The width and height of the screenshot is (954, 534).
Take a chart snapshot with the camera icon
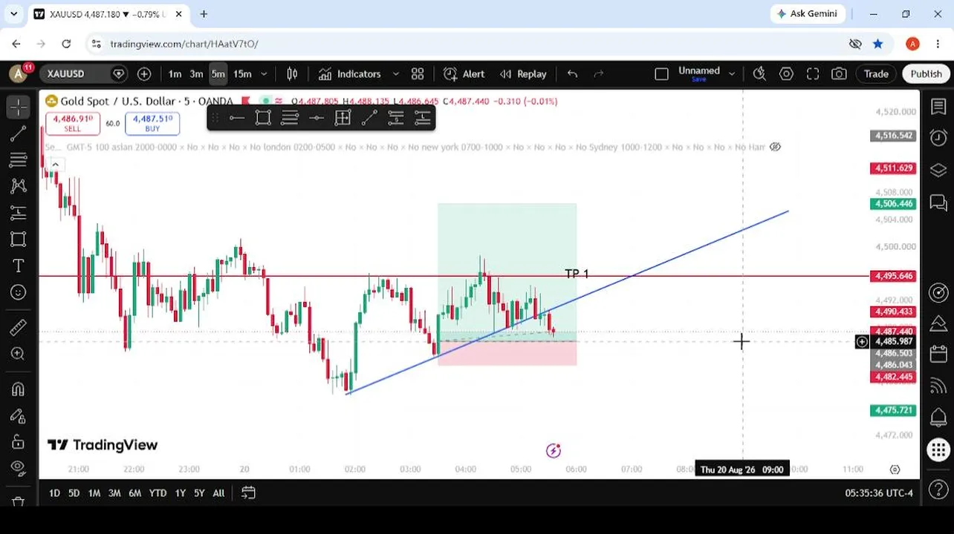coord(839,73)
